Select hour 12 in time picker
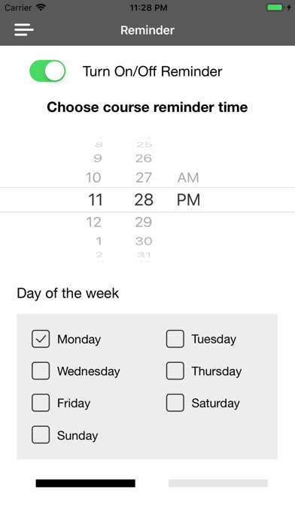Image resolution: width=295 pixels, height=523 pixels. [93, 222]
